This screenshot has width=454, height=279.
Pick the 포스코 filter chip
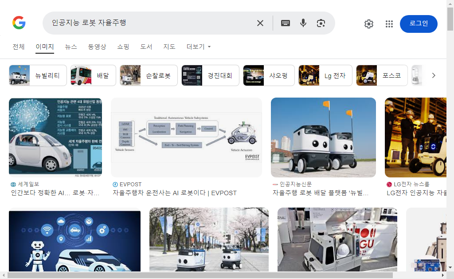(x=382, y=75)
